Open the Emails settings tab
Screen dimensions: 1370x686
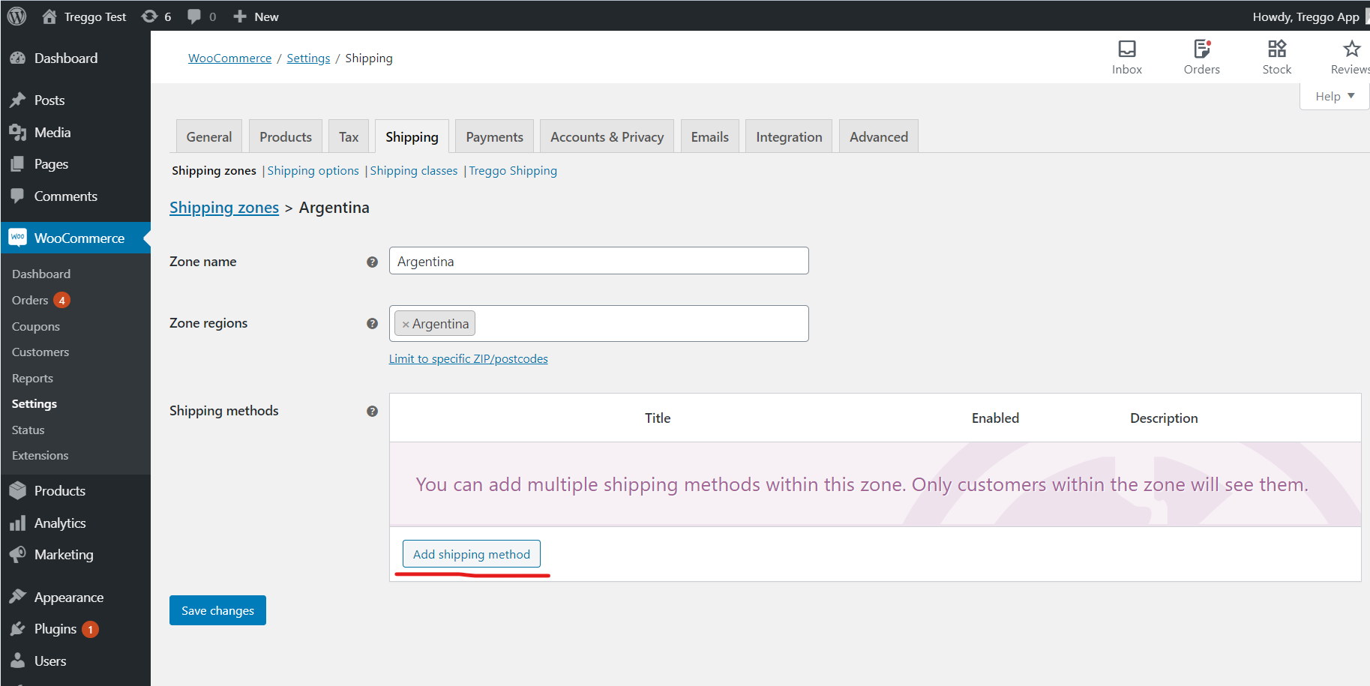click(709, 136)
